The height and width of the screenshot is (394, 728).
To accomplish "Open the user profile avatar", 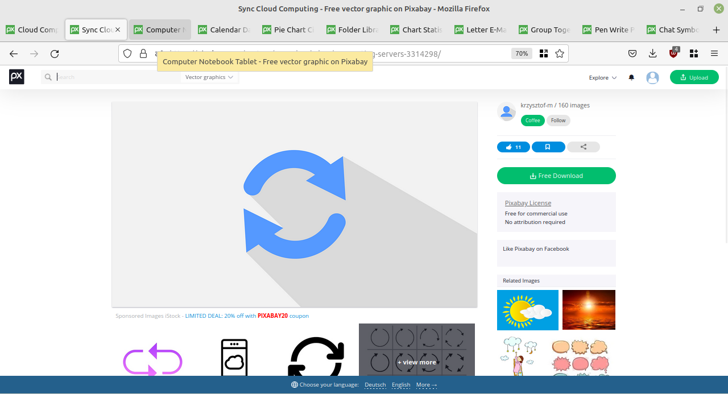I will pos(652,77).
